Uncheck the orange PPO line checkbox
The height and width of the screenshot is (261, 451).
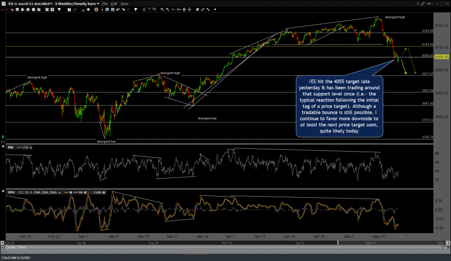point(71,192)
